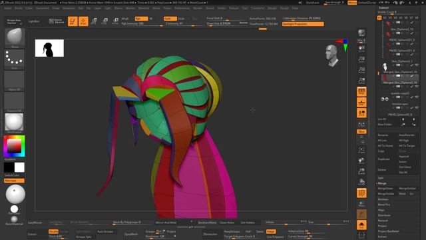This screenshot has height=240, width=426.
Task: Open the Alpha Off slot
Action: (15, 81)
